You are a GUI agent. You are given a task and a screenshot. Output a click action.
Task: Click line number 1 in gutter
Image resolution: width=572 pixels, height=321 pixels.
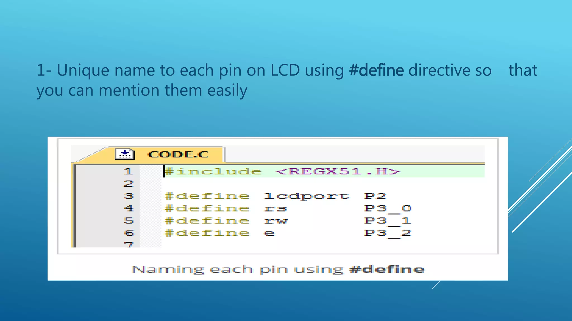click(128, 171)
